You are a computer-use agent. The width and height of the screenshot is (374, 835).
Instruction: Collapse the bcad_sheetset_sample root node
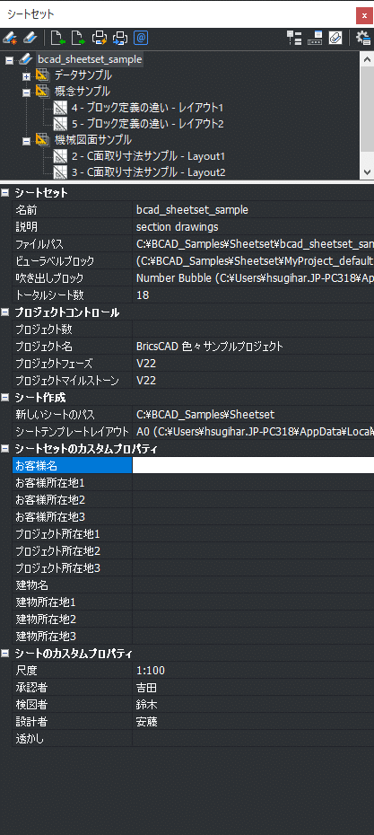click(9, 60)
